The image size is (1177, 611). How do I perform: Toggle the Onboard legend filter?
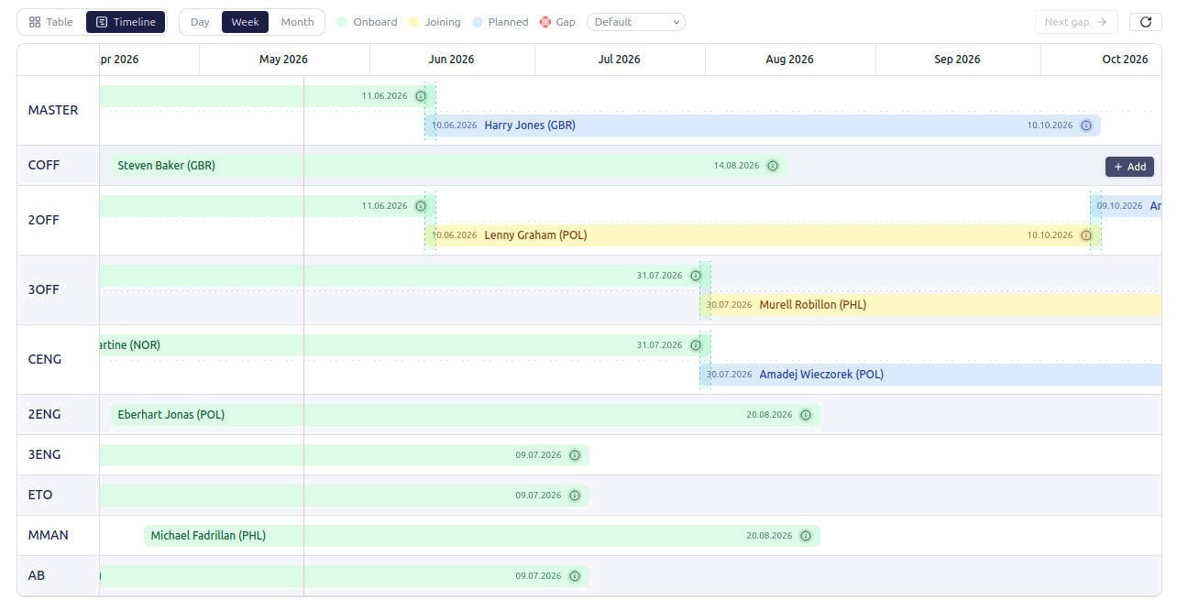pyautogui.click(x=367, y=22)
